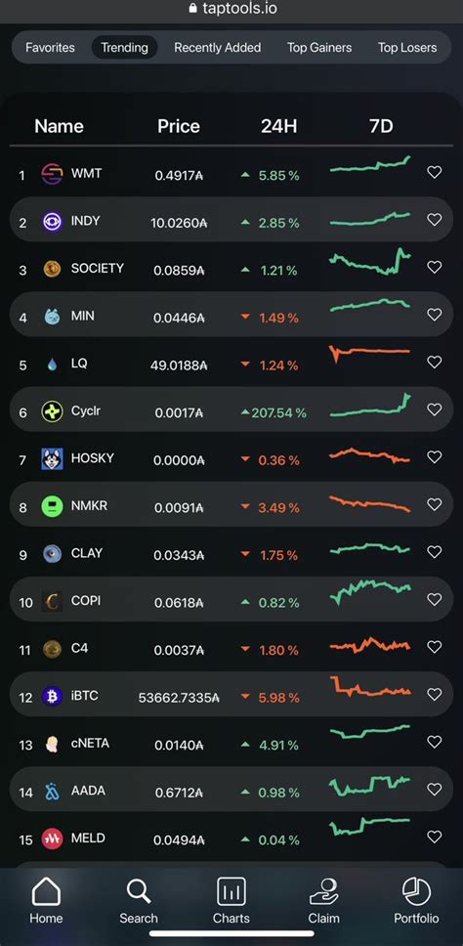Open the Claim hand icon
The height and width of the screenshot is (946, 463).
[x=323, y=891]
